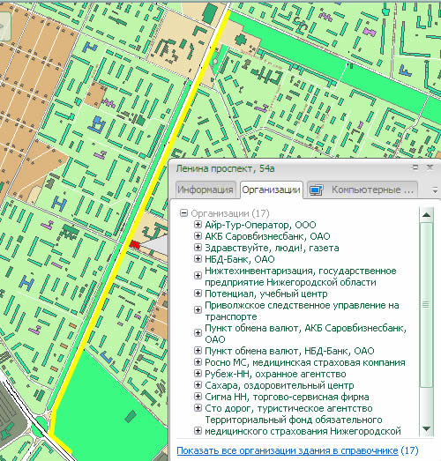Select Потенциал, учебный центр text
This screenshot has height=461, width=441.
266,294
